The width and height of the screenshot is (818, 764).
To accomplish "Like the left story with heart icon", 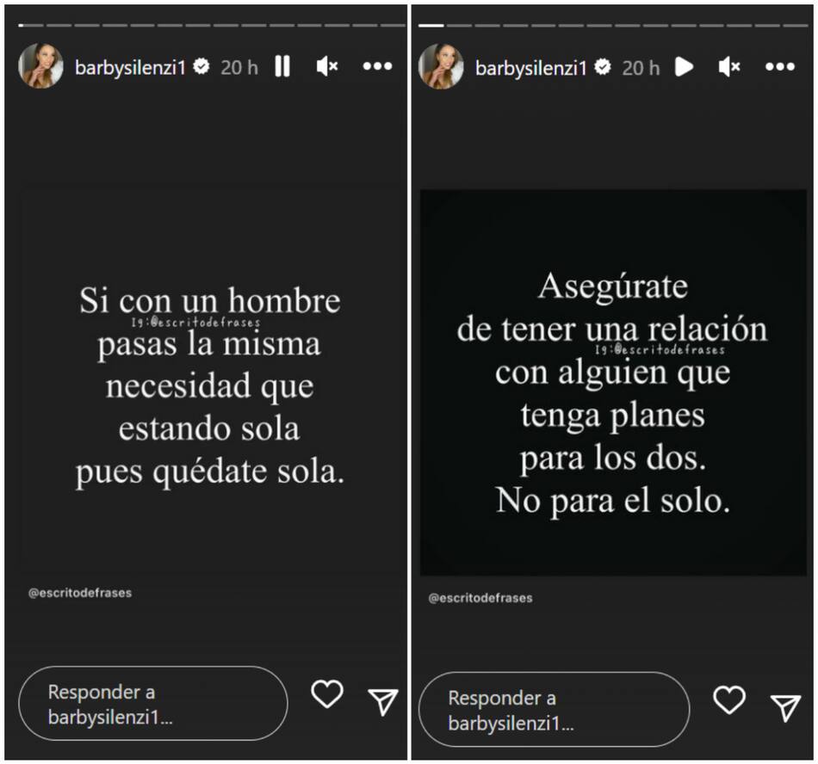I will pyautogui.click(x=327, y=694).
